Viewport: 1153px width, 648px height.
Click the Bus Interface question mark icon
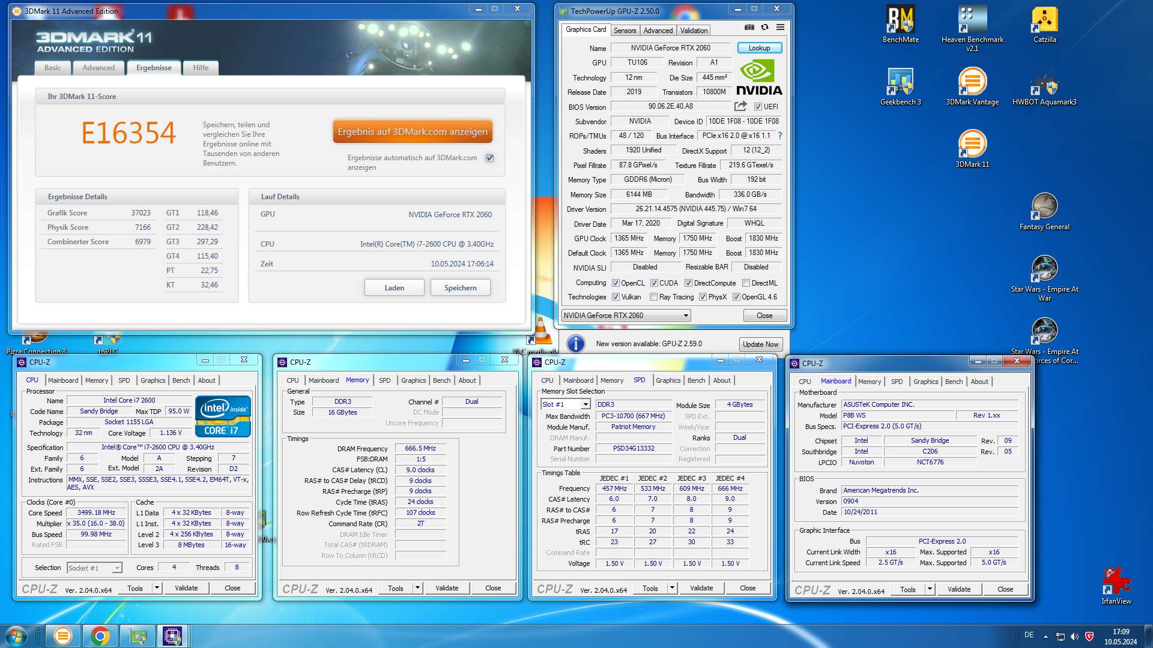(780, 136)
